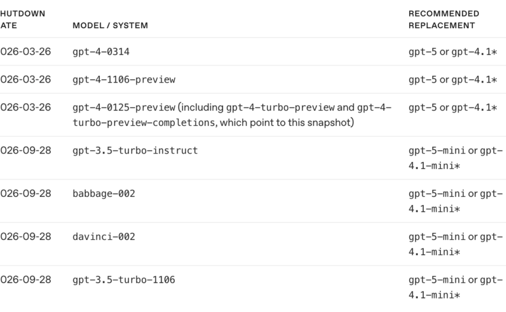The height and width of the screenshot is (312, 506).
Task: Click gpt-5 replacement in the gpt-4-0314 row
Action: (x=423, y=52)
